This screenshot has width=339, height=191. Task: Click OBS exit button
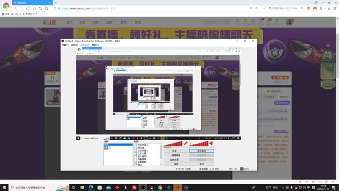coord(202,164)
